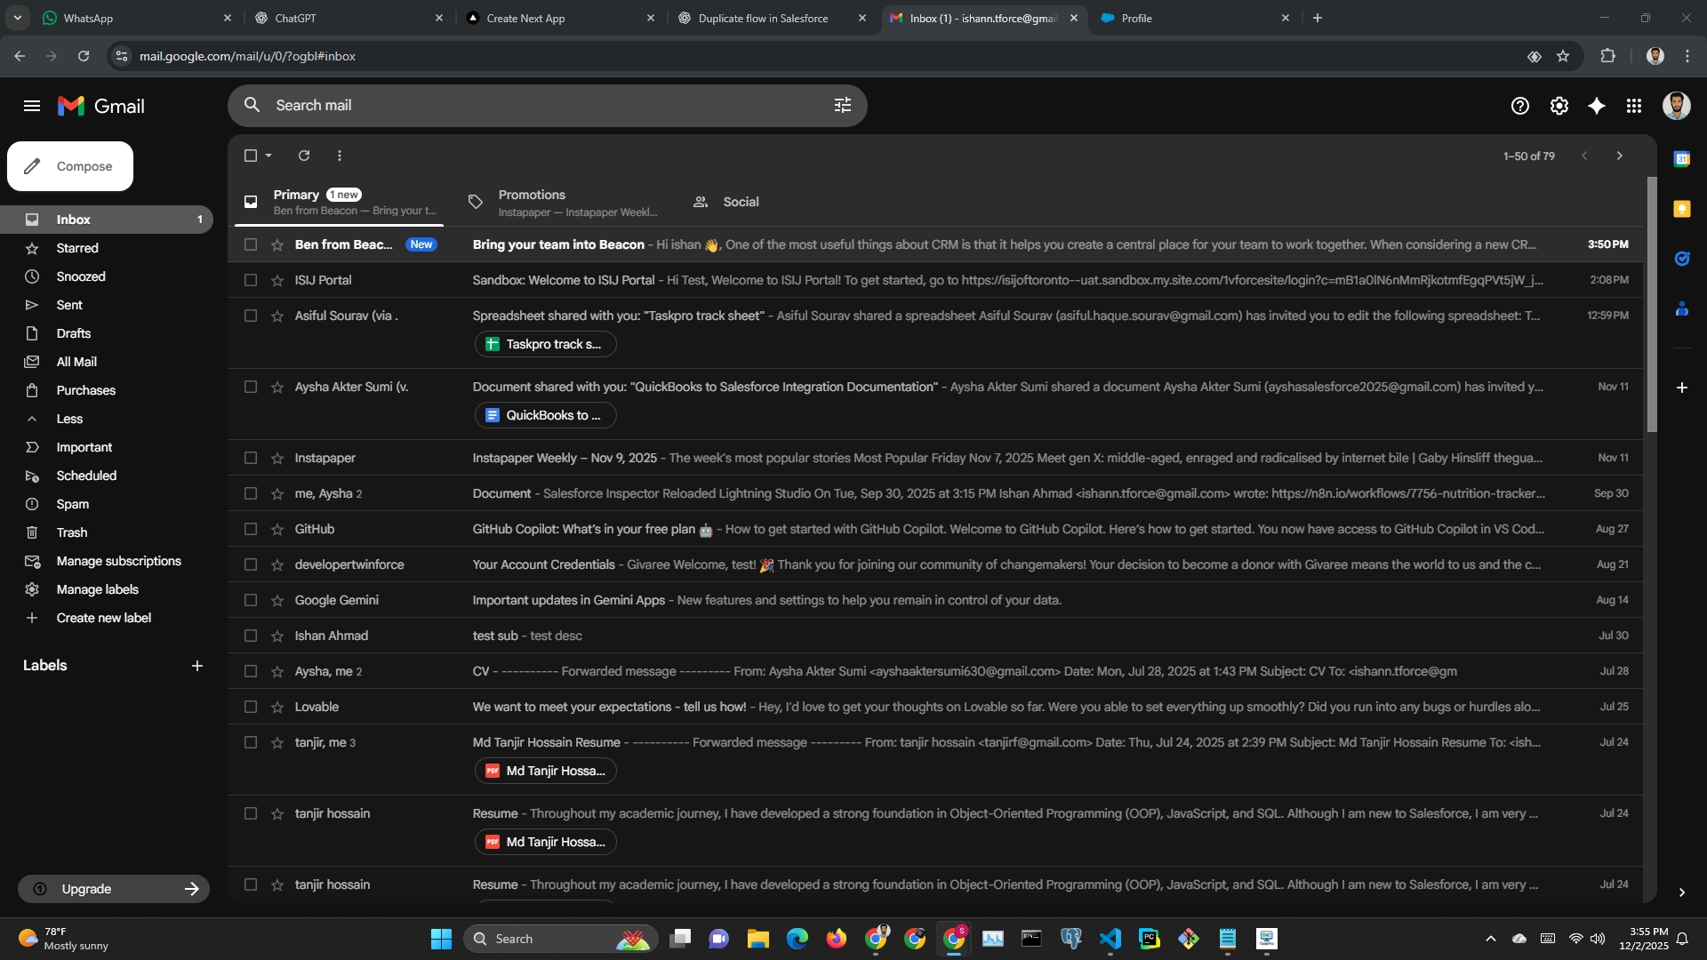This screenshot has width=1707, height=960.
Task: Click the Compose button
Action: point(70,166)
